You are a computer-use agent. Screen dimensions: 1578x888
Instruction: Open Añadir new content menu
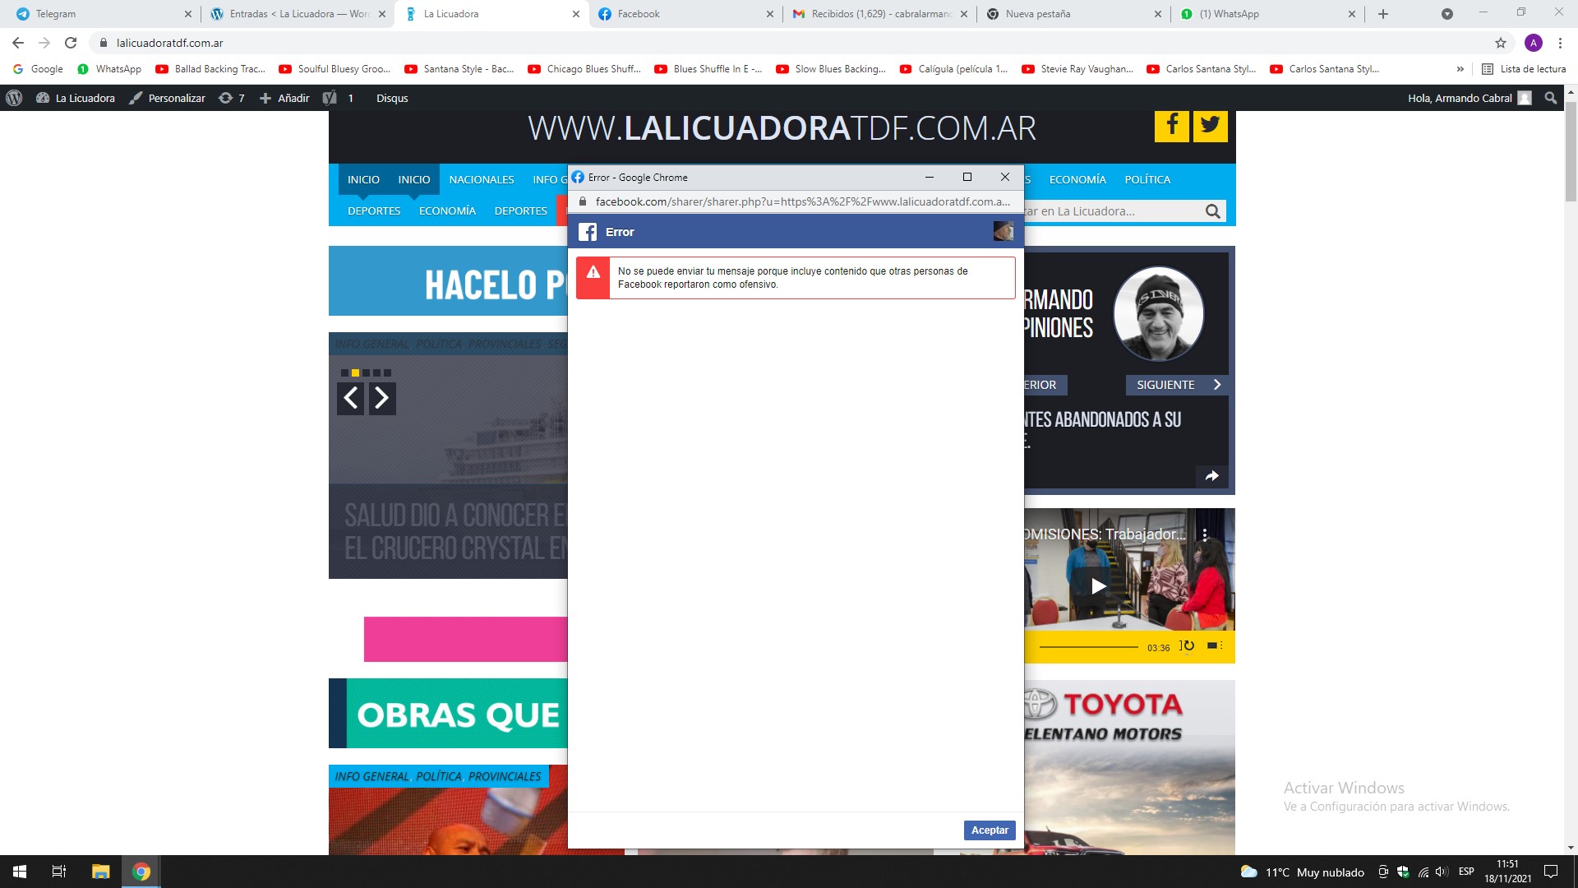pos(284,98)
